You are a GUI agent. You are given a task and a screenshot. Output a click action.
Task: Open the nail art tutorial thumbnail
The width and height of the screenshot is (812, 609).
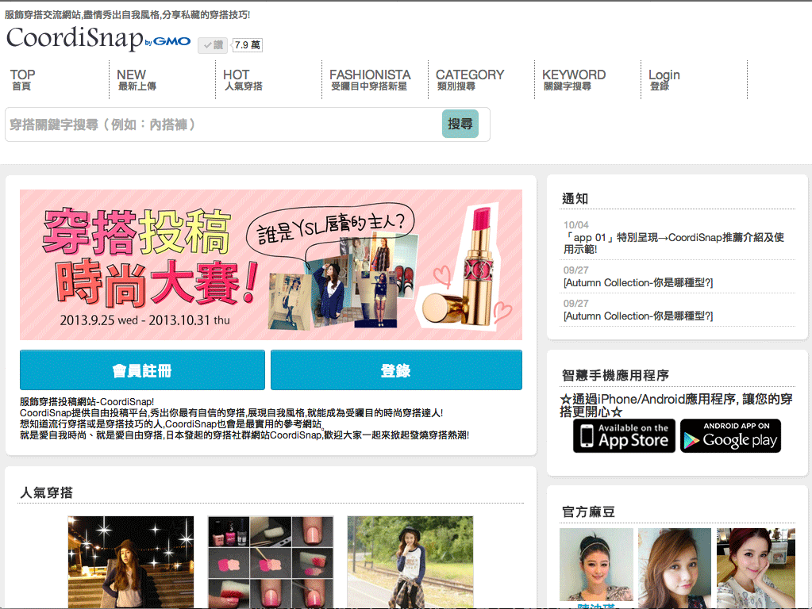coord(271,562)
